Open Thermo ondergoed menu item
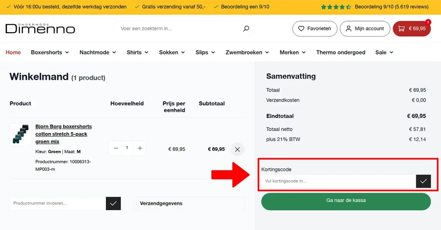Image resolution: width=441 pixels, height=230 pixels. pos(340,52)
